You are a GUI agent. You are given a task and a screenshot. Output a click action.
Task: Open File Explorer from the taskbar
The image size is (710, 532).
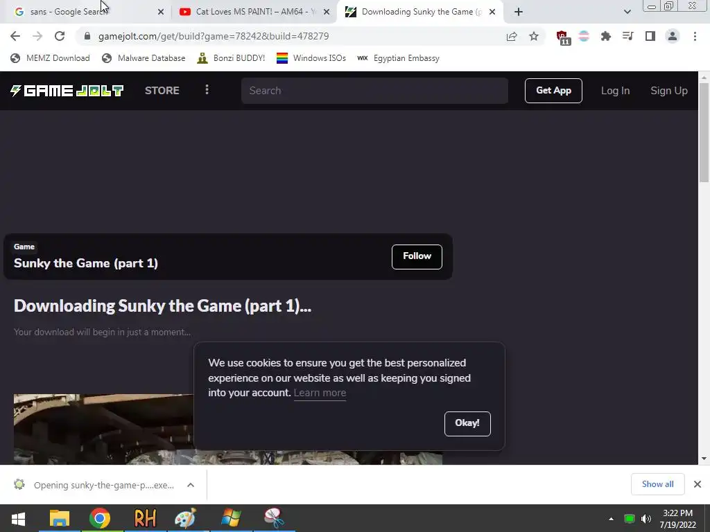click(60, 518)
